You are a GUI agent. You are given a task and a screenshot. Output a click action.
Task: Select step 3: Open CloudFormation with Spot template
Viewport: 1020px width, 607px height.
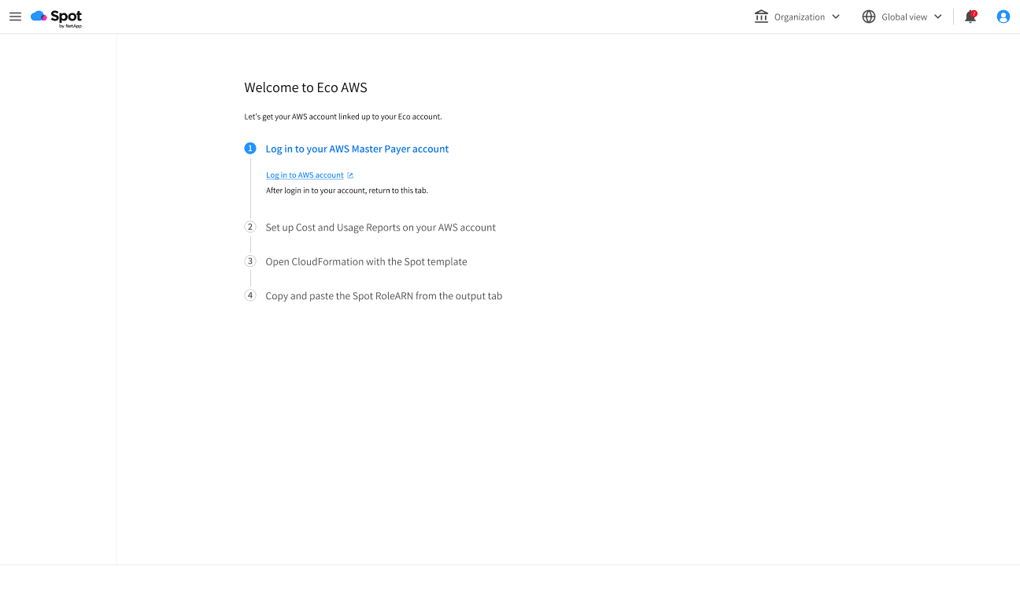coord(366,261)
